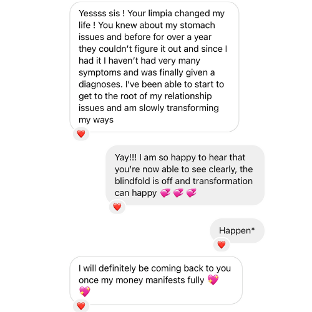Click the text 'diagnoses' in first message
This screenshot has width=312, height=312.
tap(100, 85)
